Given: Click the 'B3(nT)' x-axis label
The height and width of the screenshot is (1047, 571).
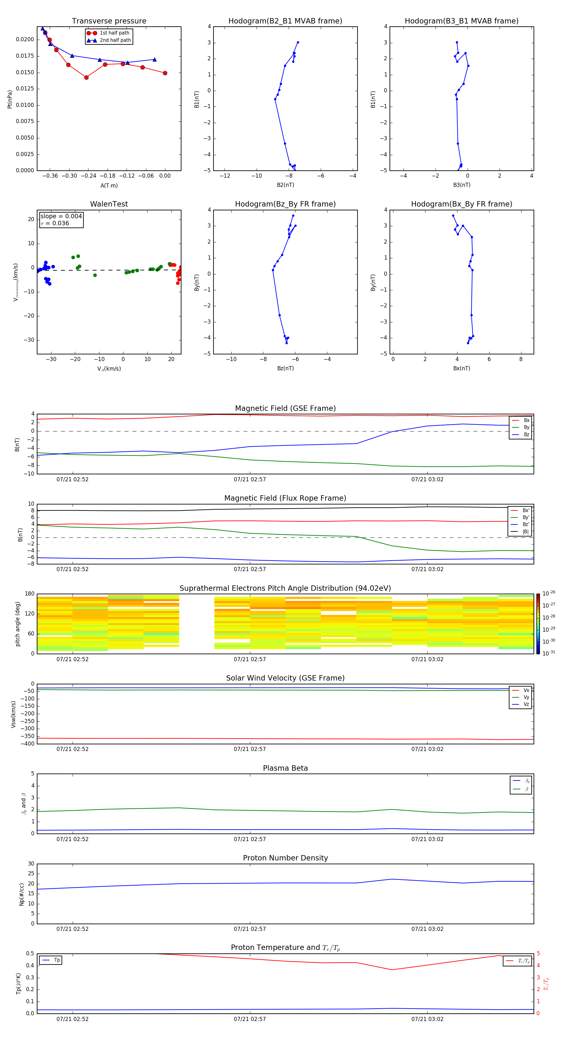Looking at the screenshot, I should (462, 185).
